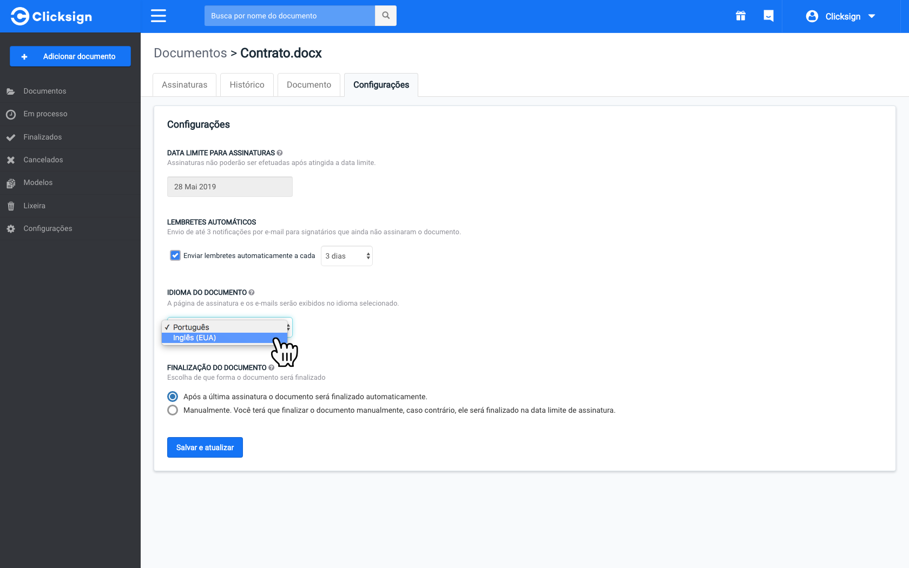Select Manualmente finalization radio option
This screenshot has height=568, width=909.
tap(173, 410)
